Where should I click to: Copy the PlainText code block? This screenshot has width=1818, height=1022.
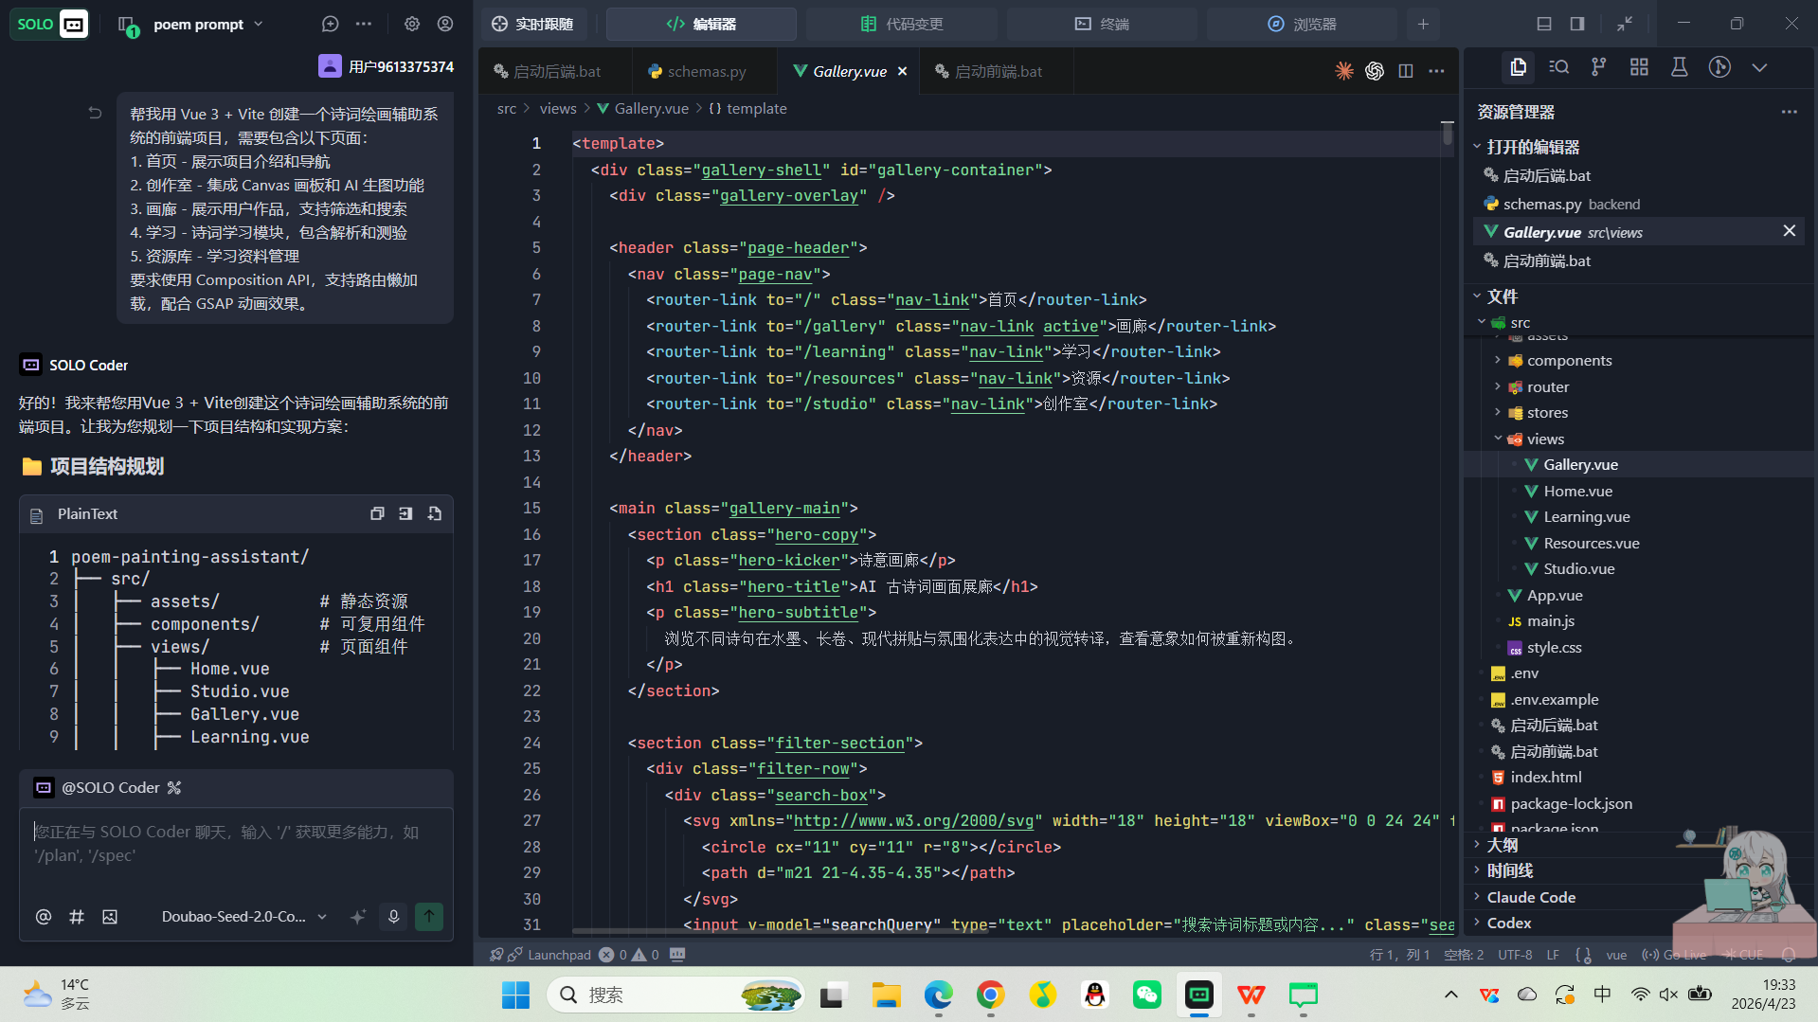point(377,513)
